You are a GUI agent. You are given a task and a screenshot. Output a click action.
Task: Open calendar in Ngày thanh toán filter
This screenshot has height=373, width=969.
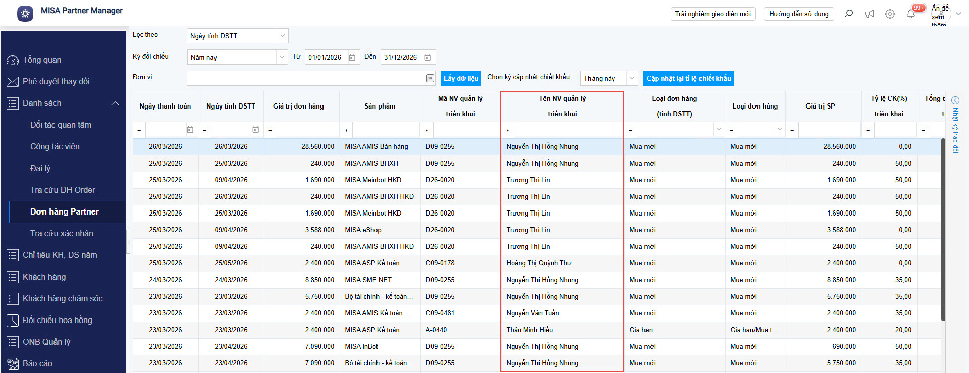(190, 130)
